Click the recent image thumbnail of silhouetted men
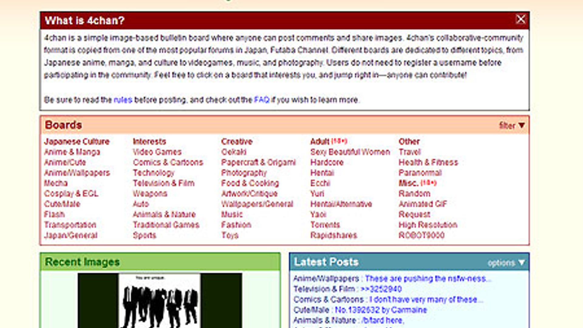The height and width of the screenshot is (328, 583). pos(160,300)
